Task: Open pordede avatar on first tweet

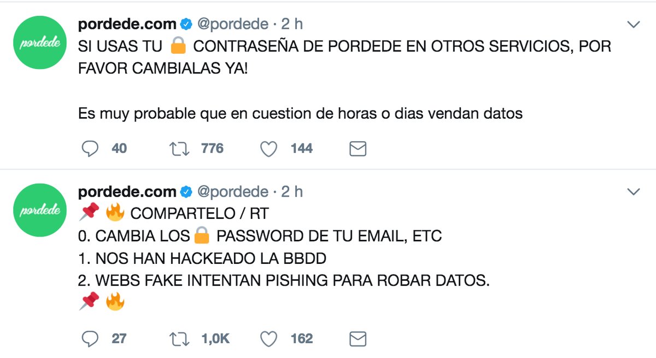Action: (x=38, y=43)
